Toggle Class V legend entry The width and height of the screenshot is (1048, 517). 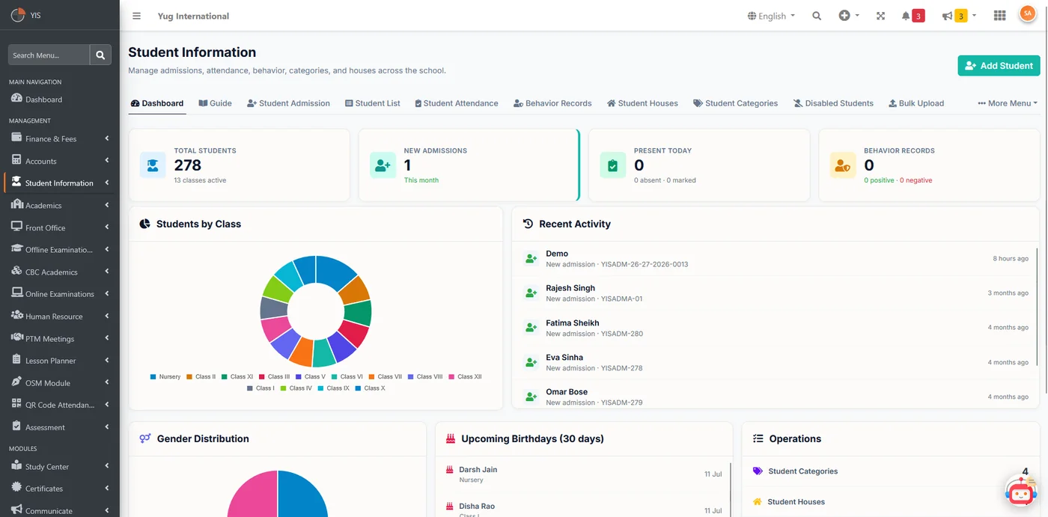[x=311, y=377]
